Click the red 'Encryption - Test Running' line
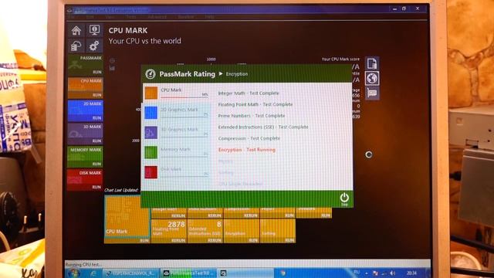 tap(247, 150)
